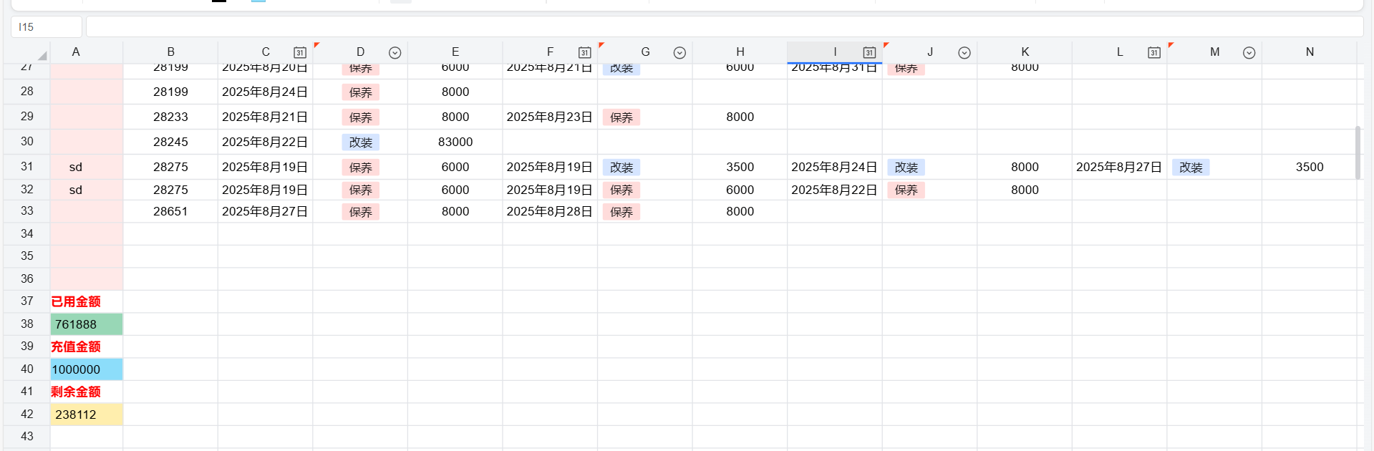Select the yellow cell showing 238112
The width and height of the screenshot is (1374, 451).
[x=86, y=414]
